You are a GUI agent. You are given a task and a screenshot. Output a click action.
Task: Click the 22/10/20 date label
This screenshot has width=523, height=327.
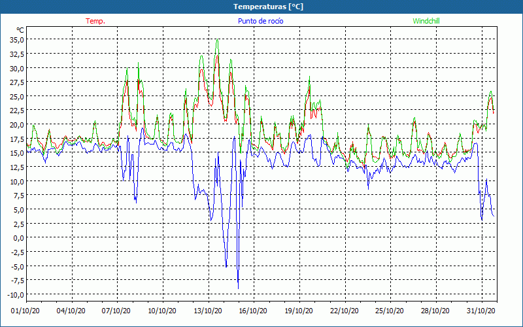(x=343, y=311)
